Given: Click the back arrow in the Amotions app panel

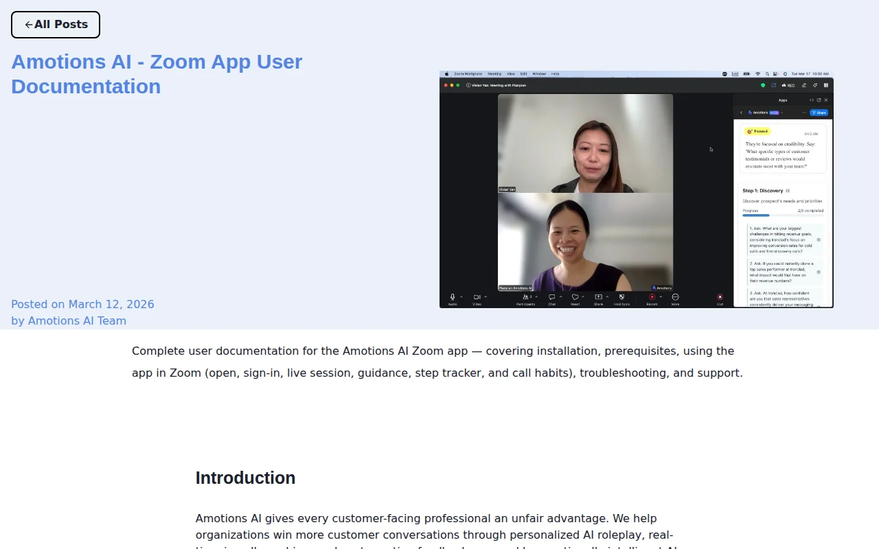Looking at the screenshot, I should click(741, 113).
